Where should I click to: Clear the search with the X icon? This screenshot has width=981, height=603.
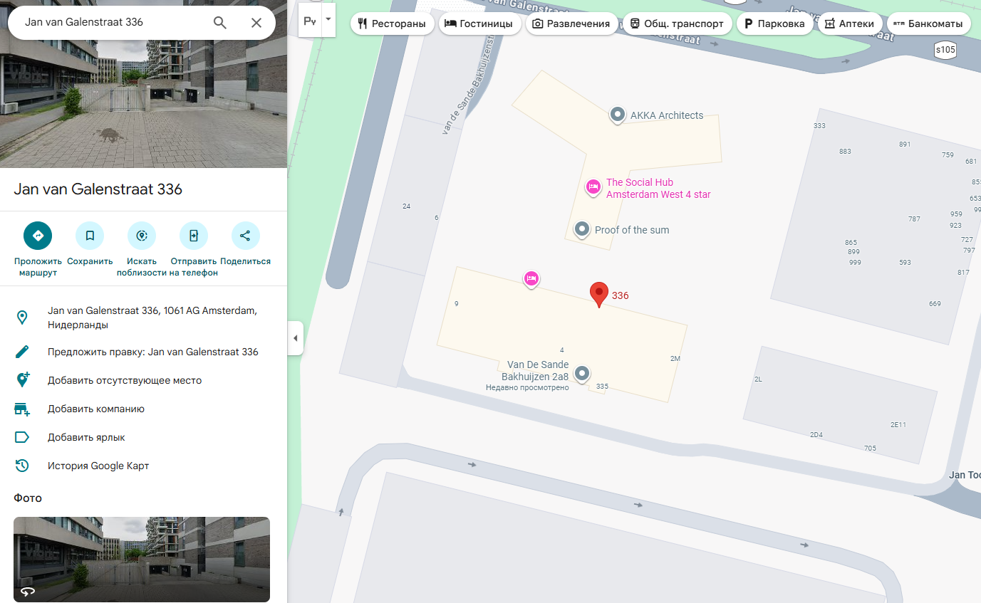256,23
